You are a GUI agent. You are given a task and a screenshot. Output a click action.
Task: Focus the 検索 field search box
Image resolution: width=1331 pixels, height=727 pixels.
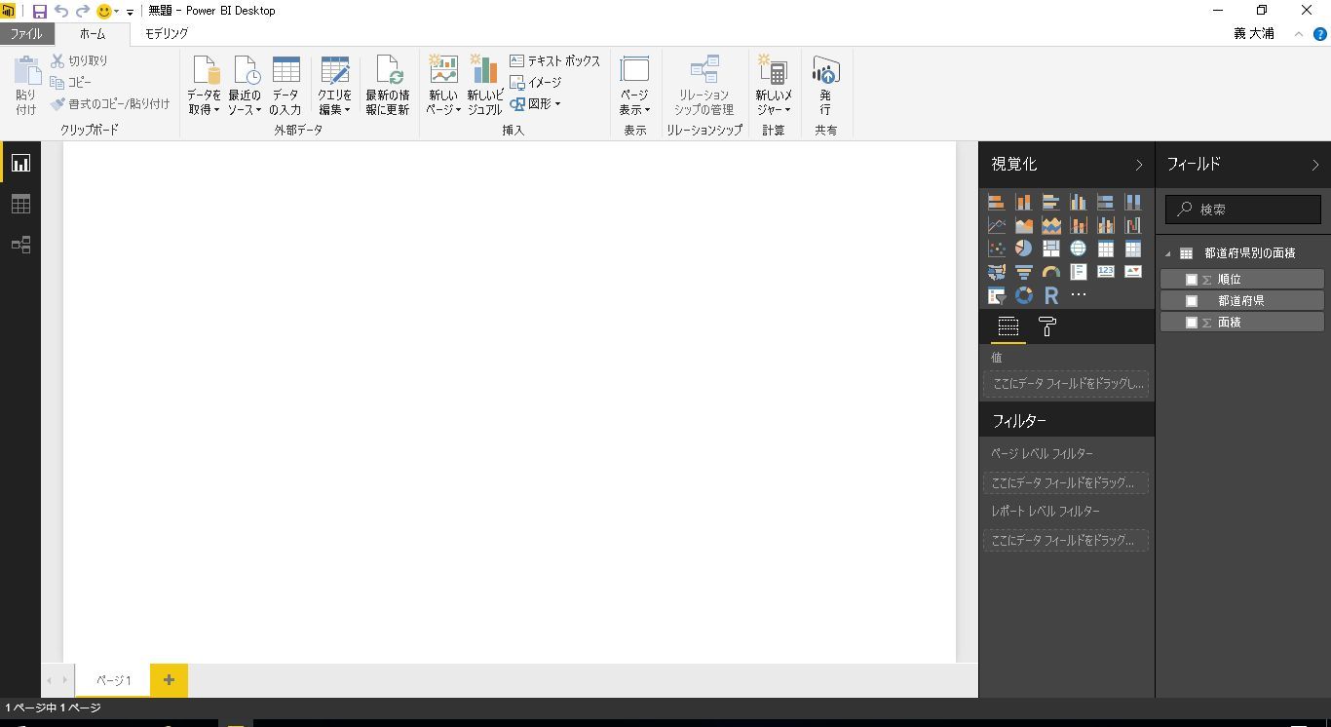tap(1243, 209)
